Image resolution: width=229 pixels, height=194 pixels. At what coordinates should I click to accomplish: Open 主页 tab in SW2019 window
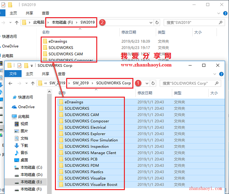(x=13, y=13)
